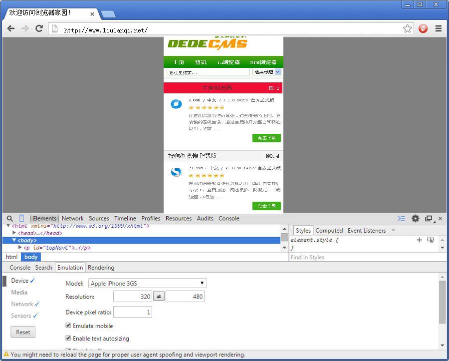Click the bookmark star in the address bar

point(407,29)
